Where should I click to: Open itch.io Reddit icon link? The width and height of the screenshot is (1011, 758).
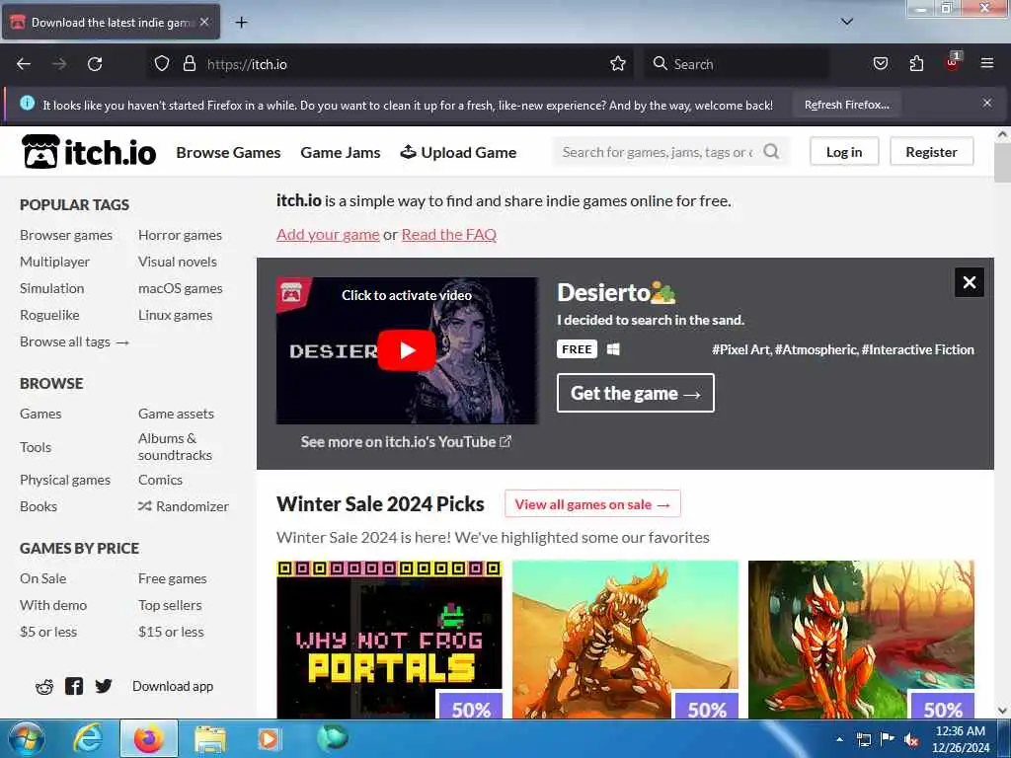[44, 687]
